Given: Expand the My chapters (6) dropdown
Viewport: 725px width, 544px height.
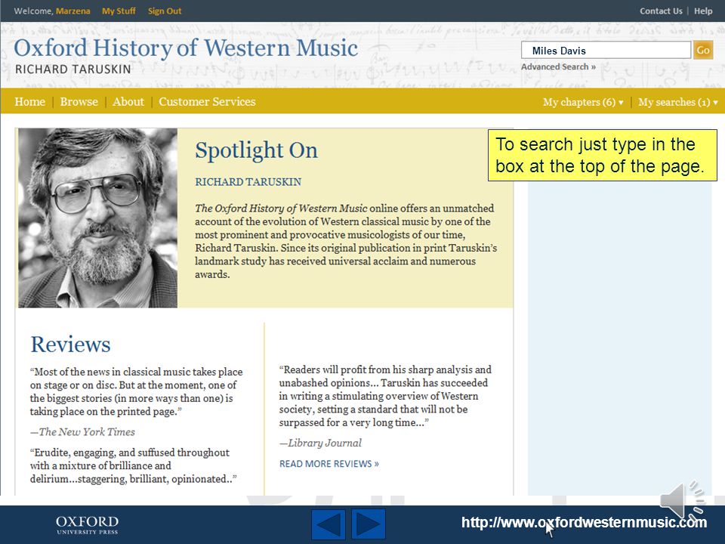Looking at the screenshot, I should [583, 102].
